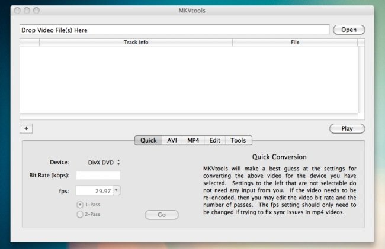Click the Bit Rate (kbps) input field

click(98, 175)
